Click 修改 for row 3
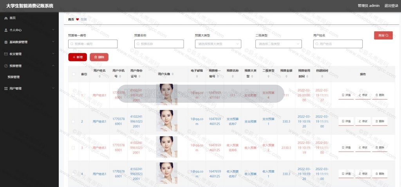The height and width of the screenshot is (187, 401). 363,147
